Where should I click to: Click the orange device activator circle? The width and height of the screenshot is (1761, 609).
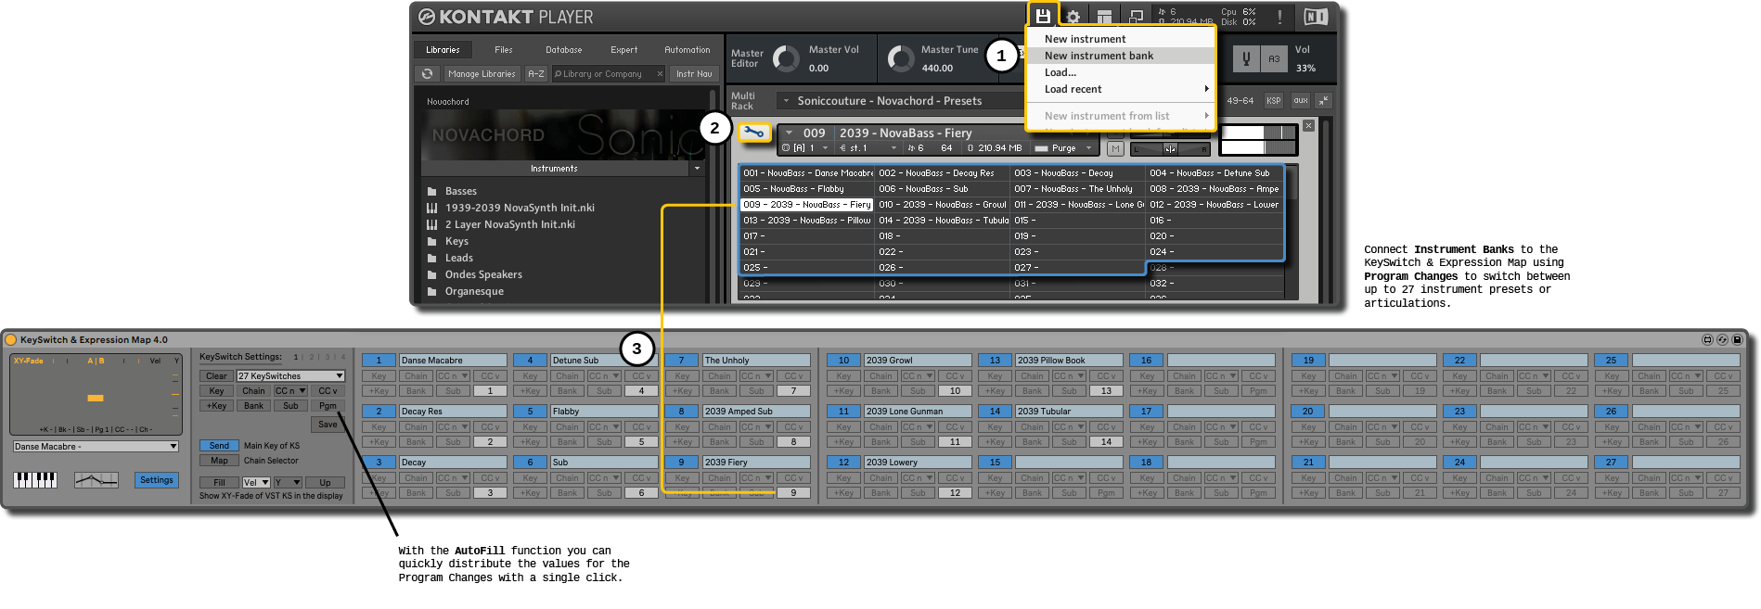click(11, 339)
